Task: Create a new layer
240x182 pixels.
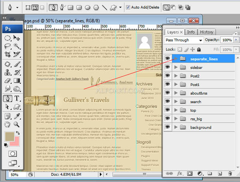Action: tap(220, 174)
